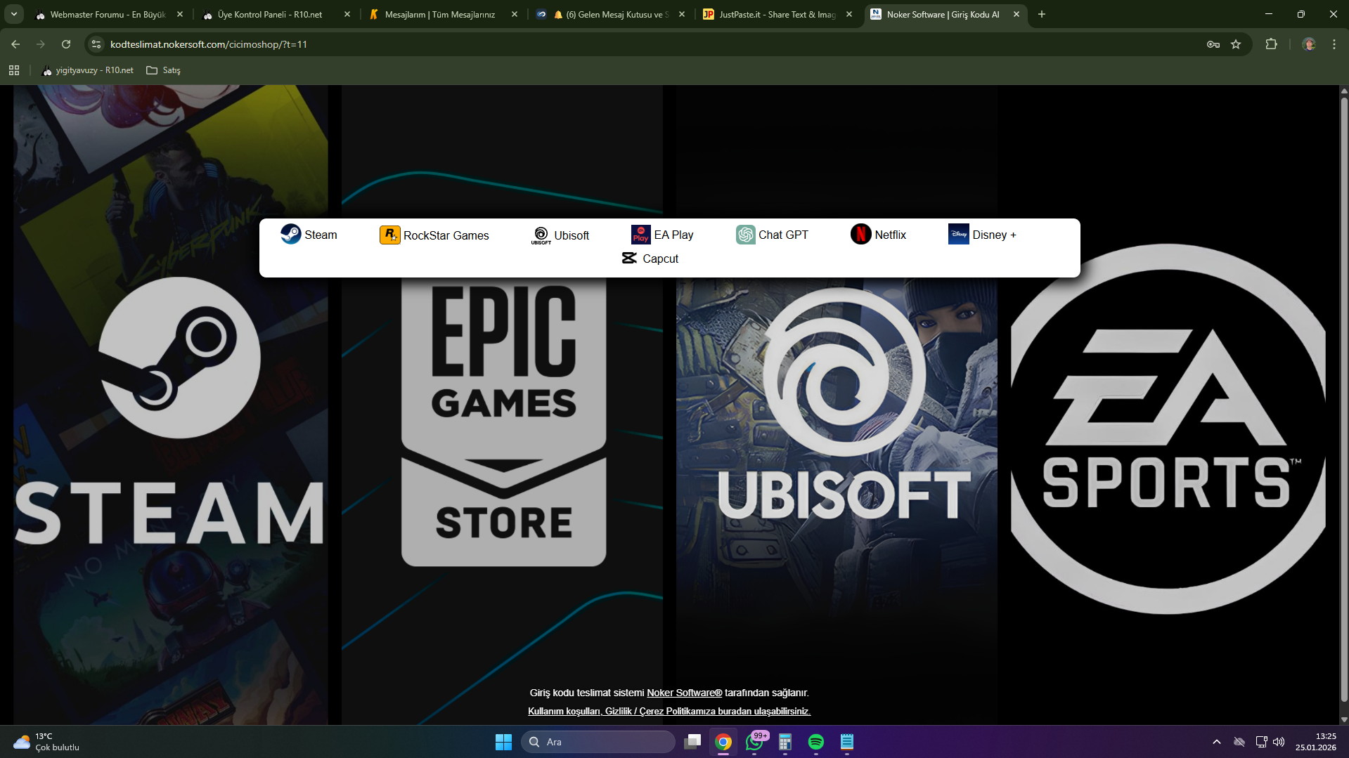Open the EA Play text link
This screenshot has width=1349, height=758.
point(673,235)
